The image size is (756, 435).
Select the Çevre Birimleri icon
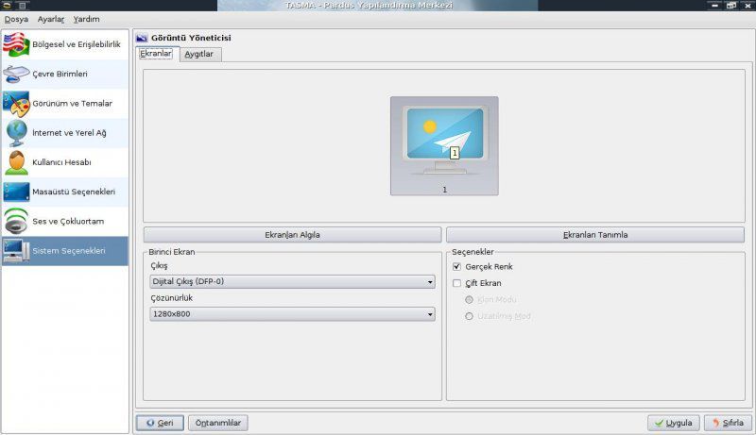click(x=16, y=75)
